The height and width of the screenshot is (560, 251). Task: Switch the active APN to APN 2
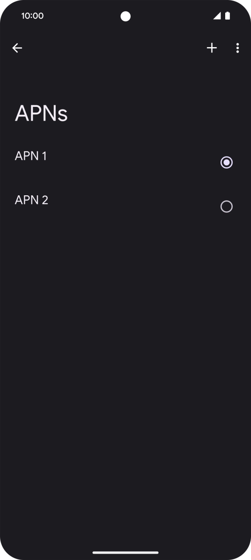[226, 206]
